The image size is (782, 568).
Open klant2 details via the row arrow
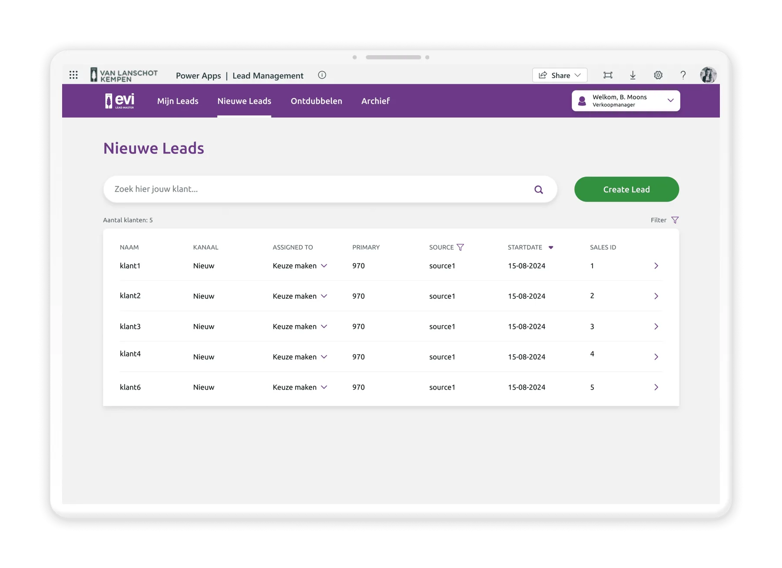pyautogui.click(x=656, y=296)
